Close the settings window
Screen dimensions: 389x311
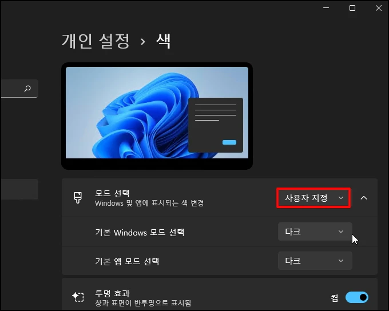[379, 8]
